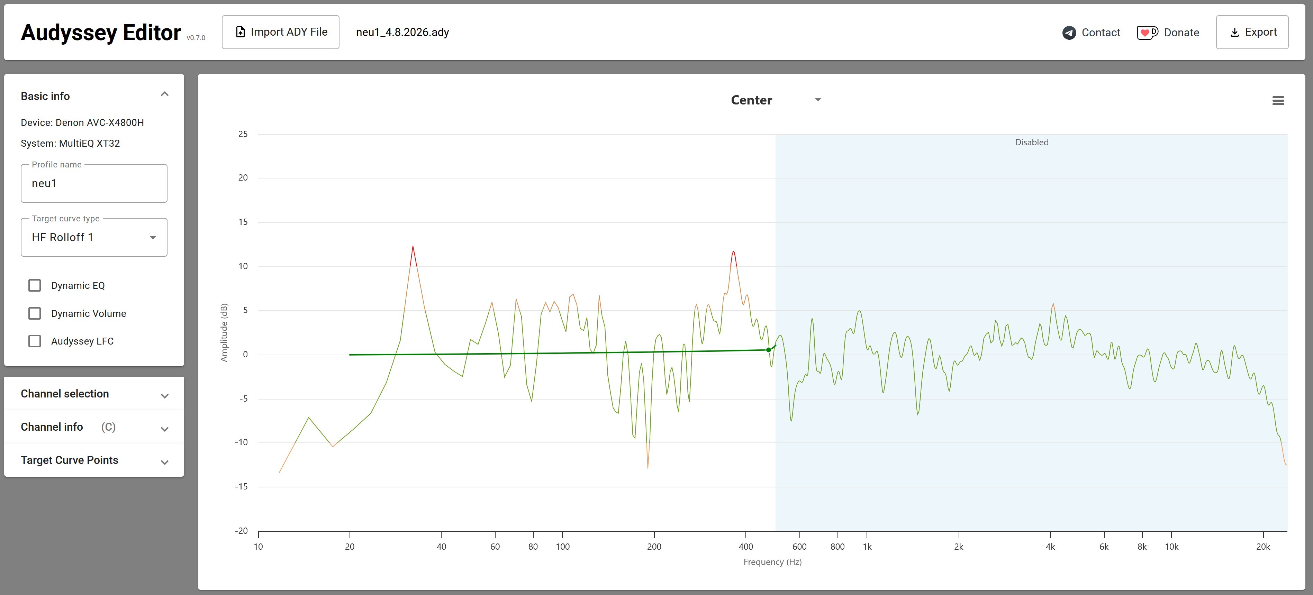
Task: Click the Export download icon
Action: (x=1234, y=32)
